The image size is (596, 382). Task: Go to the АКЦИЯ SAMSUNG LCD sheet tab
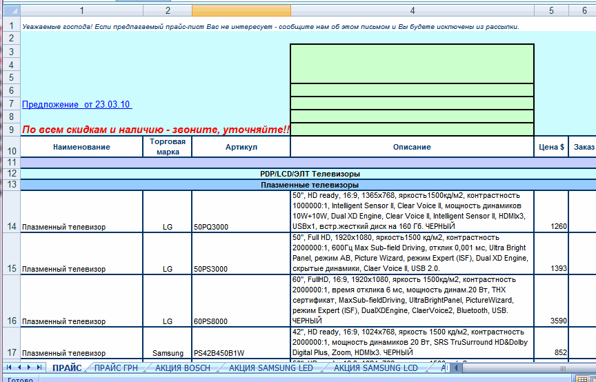pyautogui.click(x=376, y=368)
